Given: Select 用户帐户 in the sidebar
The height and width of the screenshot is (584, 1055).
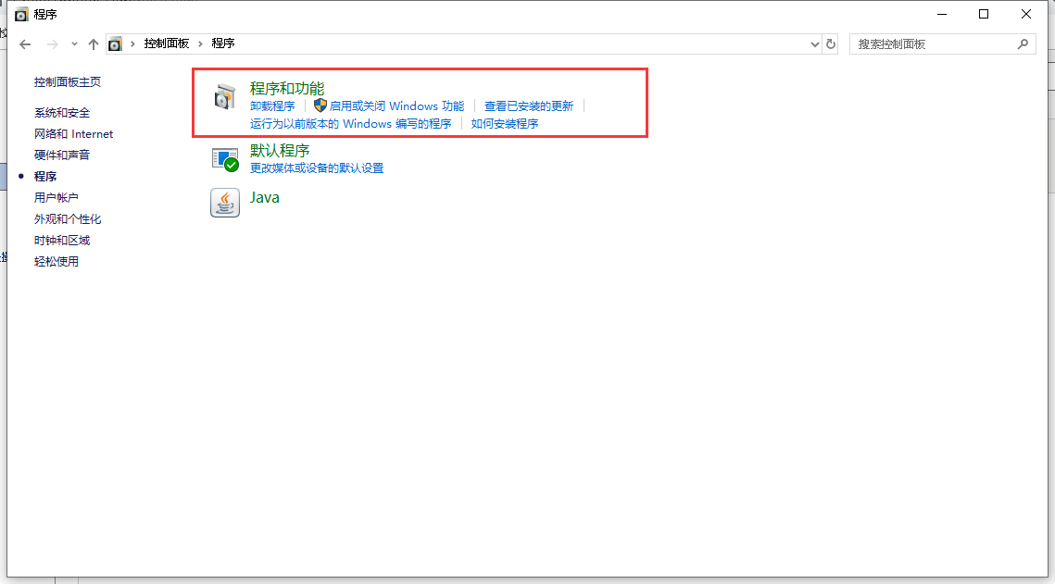Looking at the screenshot, I should pyautogui.click(x=56, y=197).
